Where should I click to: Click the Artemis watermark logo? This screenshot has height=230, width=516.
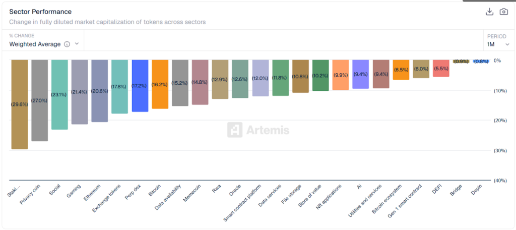[258, 130]
